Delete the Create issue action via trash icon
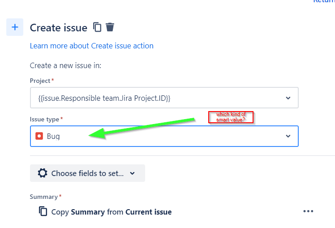335x228 pixels. point(110,27)
